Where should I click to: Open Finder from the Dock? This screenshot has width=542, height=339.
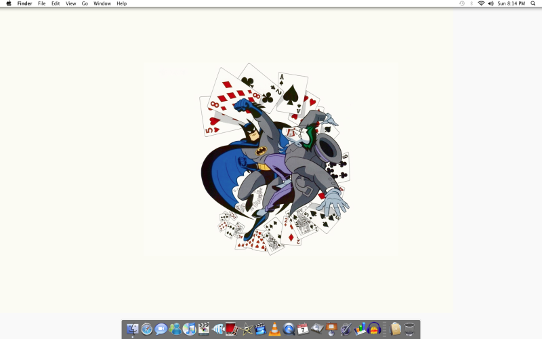132,329
